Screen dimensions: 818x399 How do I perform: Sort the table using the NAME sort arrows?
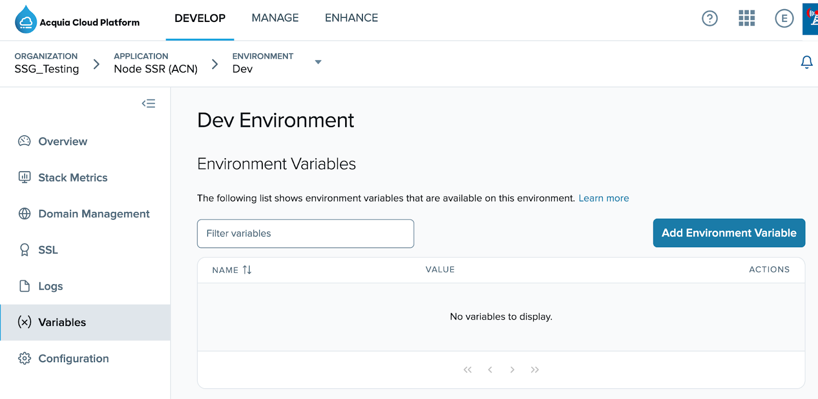(247, 270)
